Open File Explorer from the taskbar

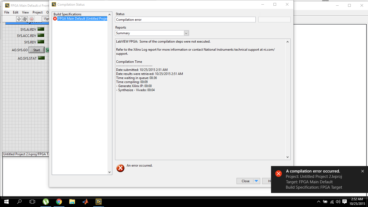pyautogui.click(x=72, y=201)
